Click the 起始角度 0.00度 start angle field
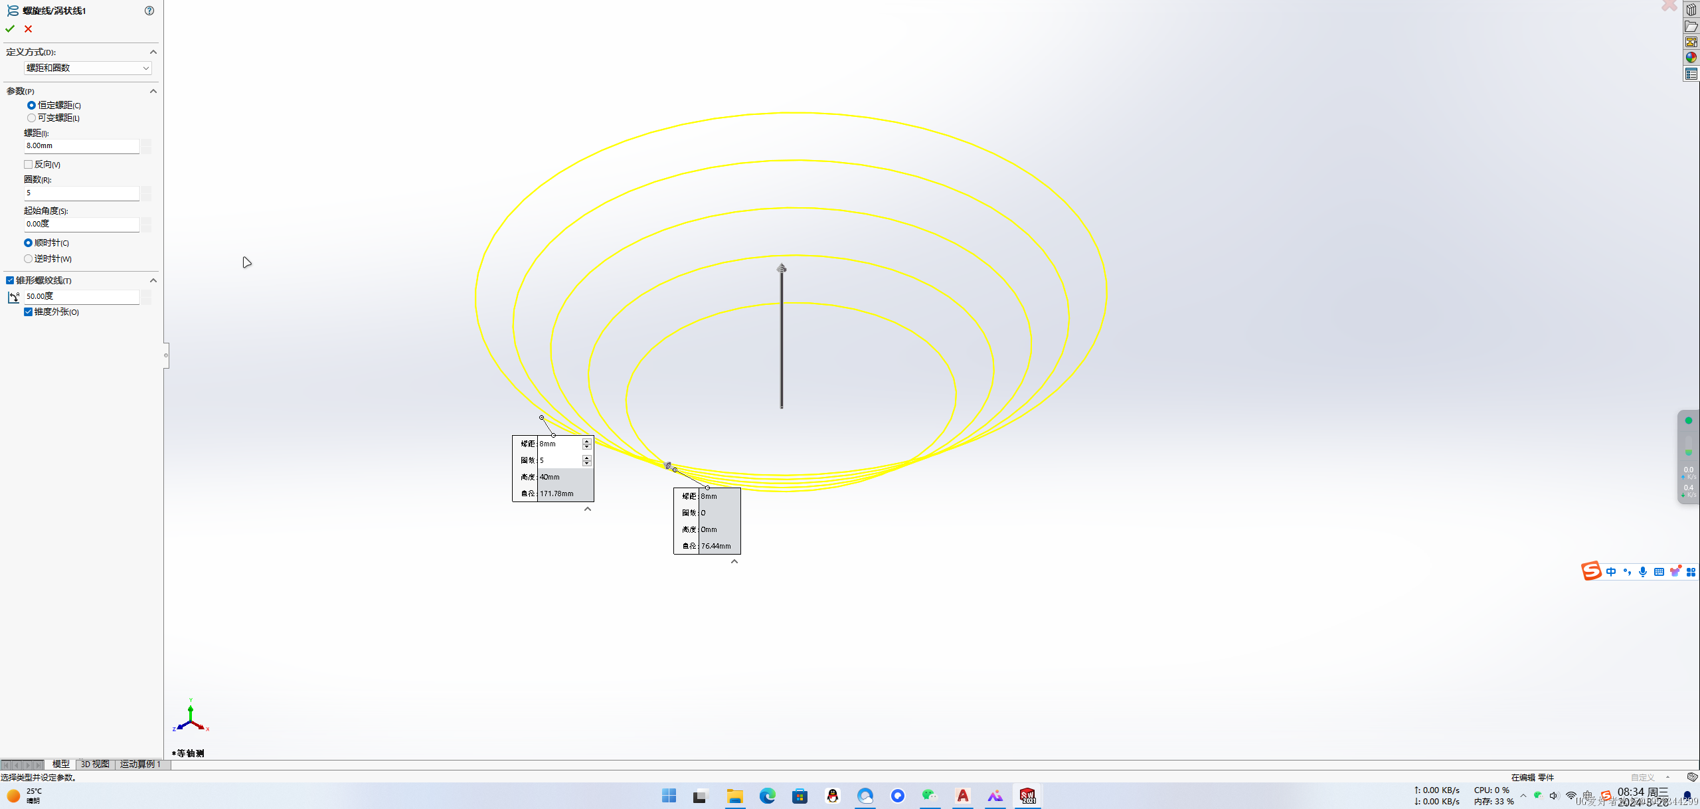 (x=82, y=225)
